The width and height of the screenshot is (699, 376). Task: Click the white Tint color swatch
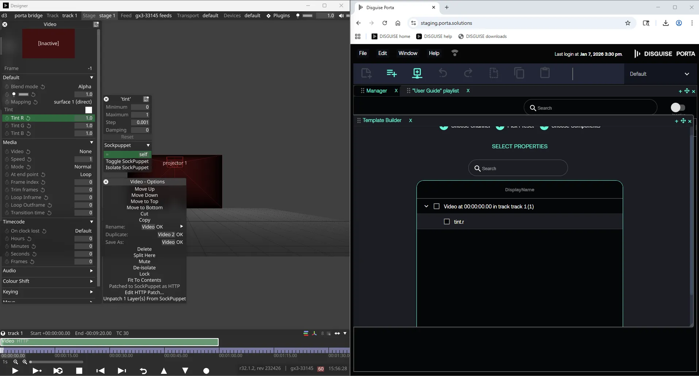[x=89, y=110]
